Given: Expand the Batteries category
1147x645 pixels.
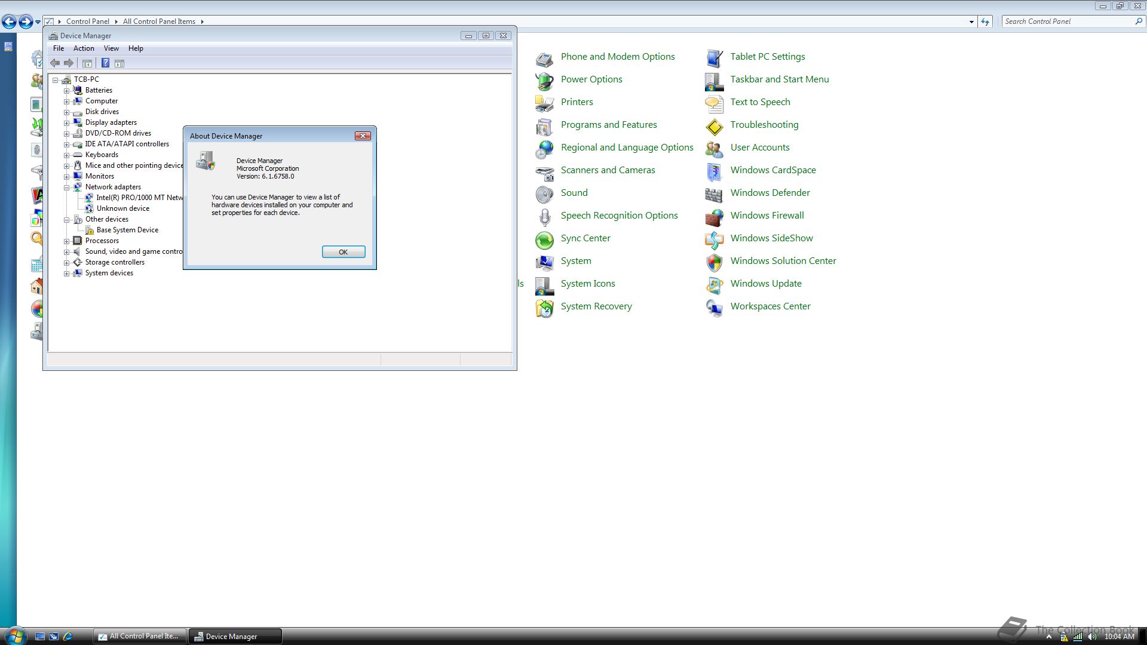Looking at the screenshot, I should coord(67,91).
